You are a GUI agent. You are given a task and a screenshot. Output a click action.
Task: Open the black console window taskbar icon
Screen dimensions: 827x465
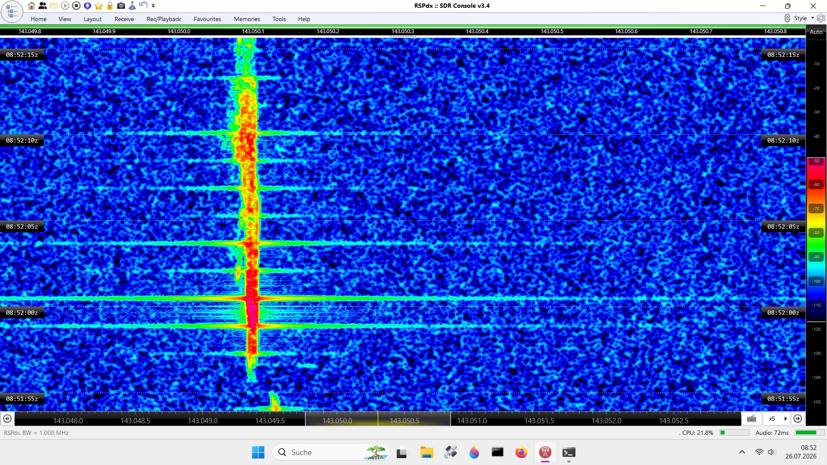pos(497,453)
